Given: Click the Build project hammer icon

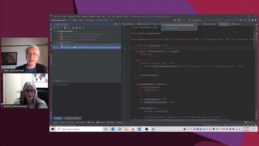Looking at the screenshot, I should tap(184, 20).
